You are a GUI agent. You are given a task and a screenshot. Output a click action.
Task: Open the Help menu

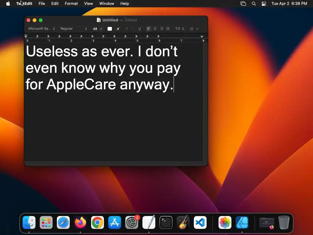click(x=125, y=4)
